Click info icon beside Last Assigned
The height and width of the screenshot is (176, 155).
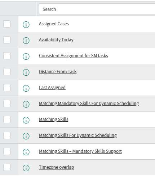click(x=26, y=88)
